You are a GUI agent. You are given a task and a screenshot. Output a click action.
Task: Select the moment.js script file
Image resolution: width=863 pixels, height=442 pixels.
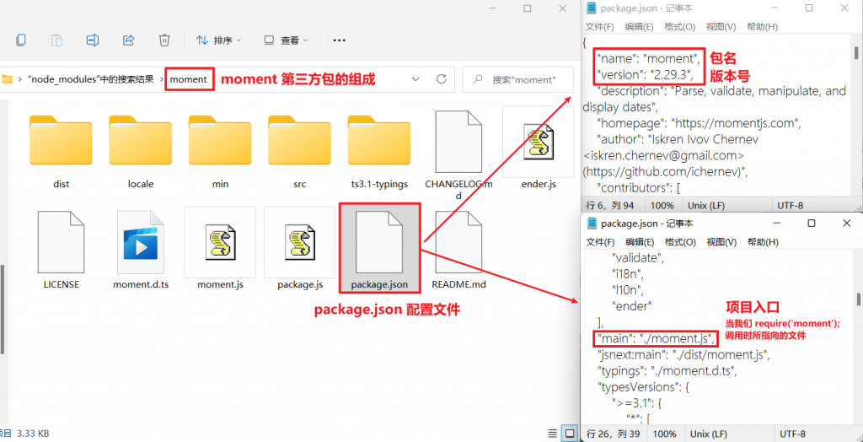(220, 248)
